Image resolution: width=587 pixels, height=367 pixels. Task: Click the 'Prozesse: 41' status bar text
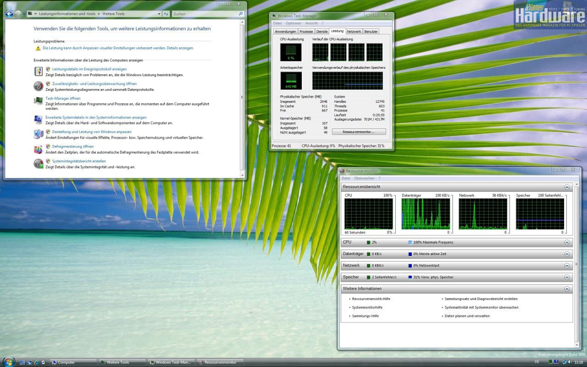[282, 146]
